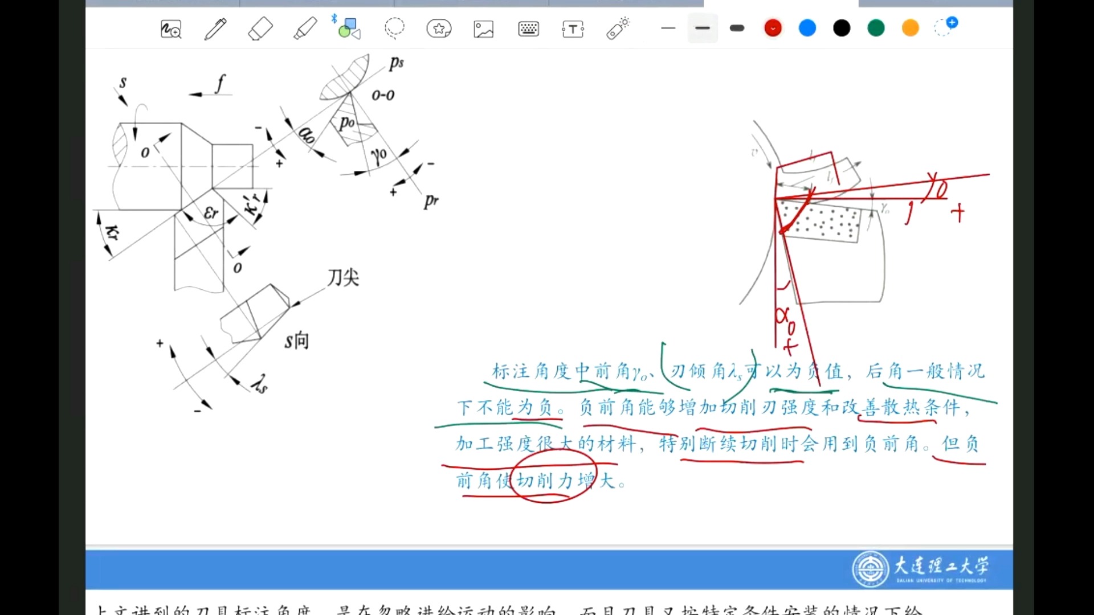Open the keyboard input tool

[528, 28]
